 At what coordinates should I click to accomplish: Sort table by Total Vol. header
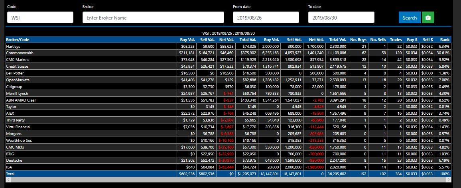338,40
